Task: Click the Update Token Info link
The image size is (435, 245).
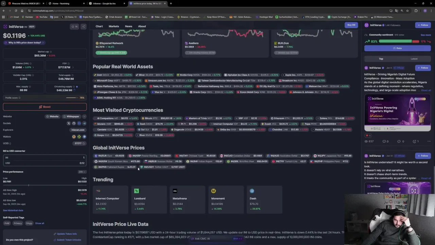Action: 65,234
